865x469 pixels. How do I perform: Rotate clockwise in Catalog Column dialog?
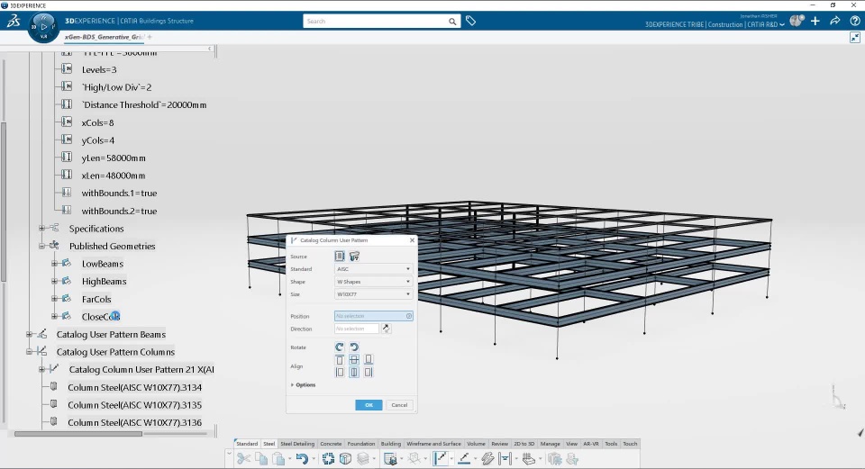[x=340, y=347]
